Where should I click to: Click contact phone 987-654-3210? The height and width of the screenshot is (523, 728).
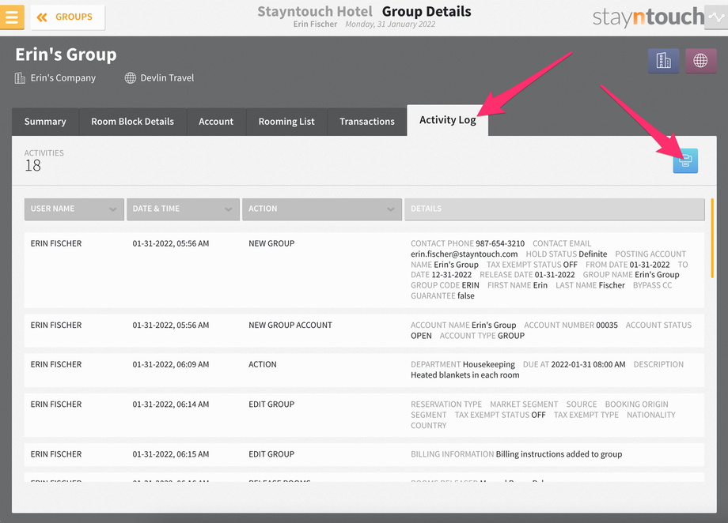click(500, 243)
